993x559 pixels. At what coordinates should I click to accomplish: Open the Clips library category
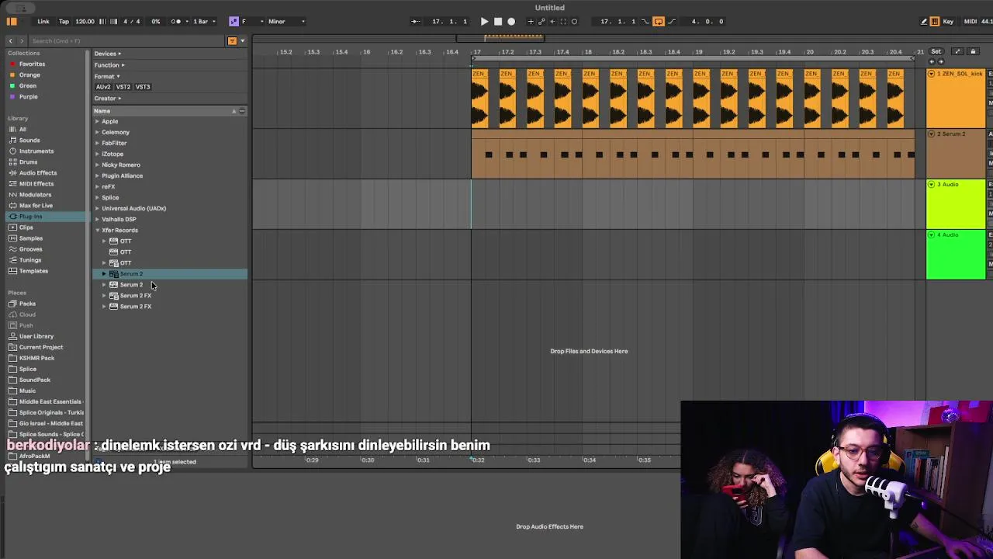[26, 227]
